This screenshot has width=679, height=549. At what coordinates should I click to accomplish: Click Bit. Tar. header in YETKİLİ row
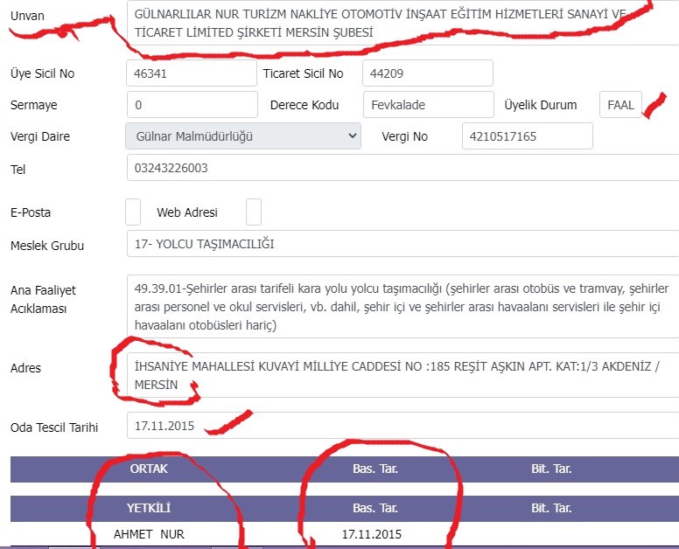click(551, 508)
